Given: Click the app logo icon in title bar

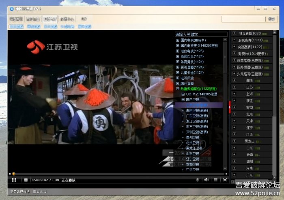Looking at the screenshot, I should (x=12, y=9).
